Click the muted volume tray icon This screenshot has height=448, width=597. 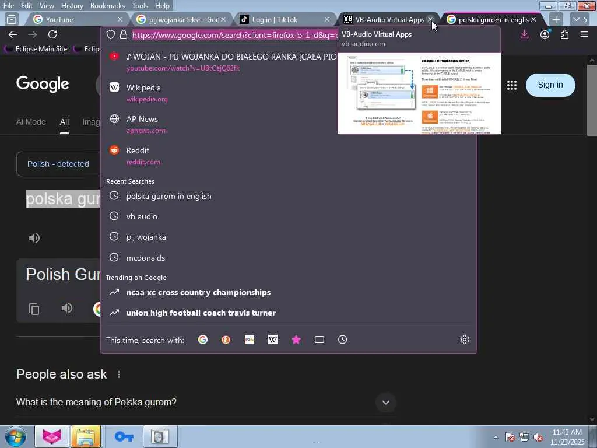pyautogui.click(x=538, y=437)
